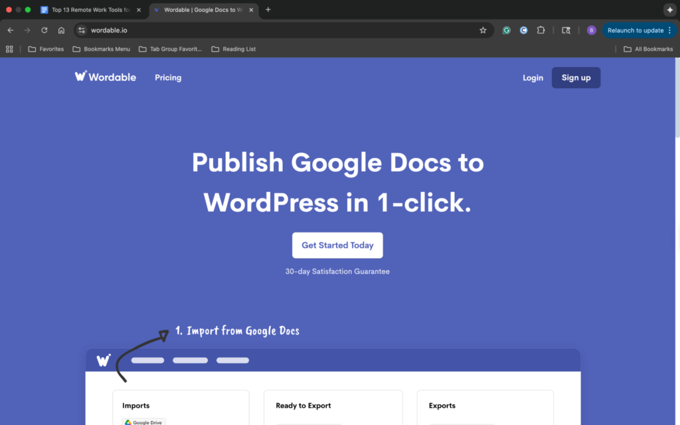680x425 pixels.
Task: Close the Wordable tab
Action: [x=251, y=9]
